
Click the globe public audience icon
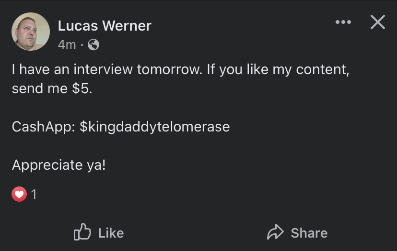click(93, 44)
